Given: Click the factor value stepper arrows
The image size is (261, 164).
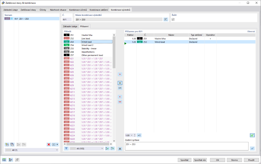Looking at the screenshot, I should pos(135,135).
